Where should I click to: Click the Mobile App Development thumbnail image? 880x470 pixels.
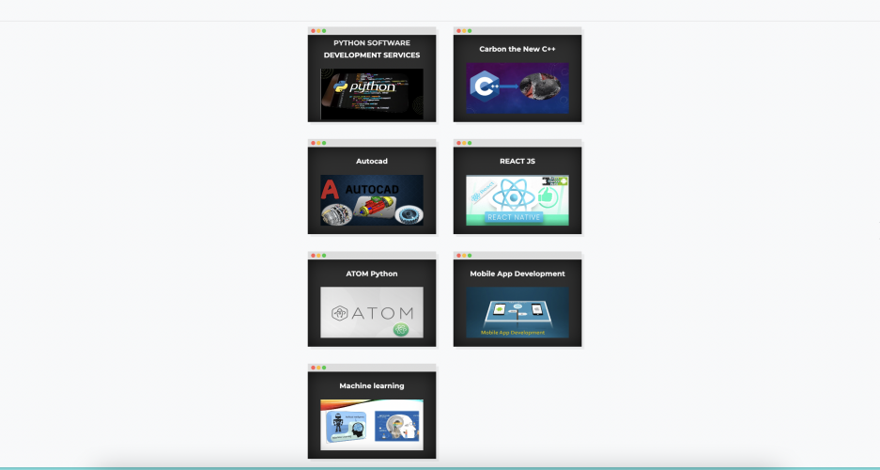point(517,312)
